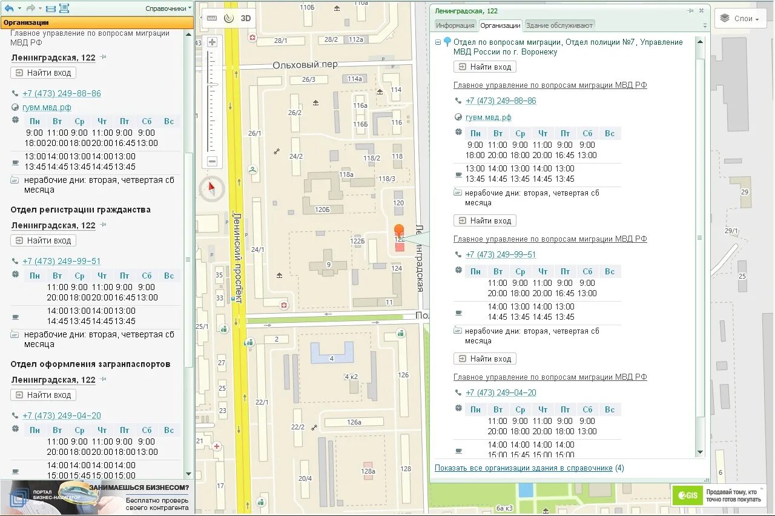775x516 pixels.
Task: Open гувм.мвд.рф link in popup
Action: point(489,117)
